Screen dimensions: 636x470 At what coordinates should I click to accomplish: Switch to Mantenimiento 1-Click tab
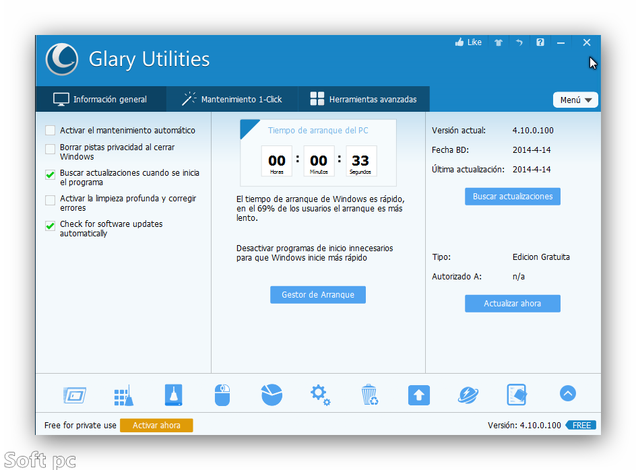(x=232, y=99)
